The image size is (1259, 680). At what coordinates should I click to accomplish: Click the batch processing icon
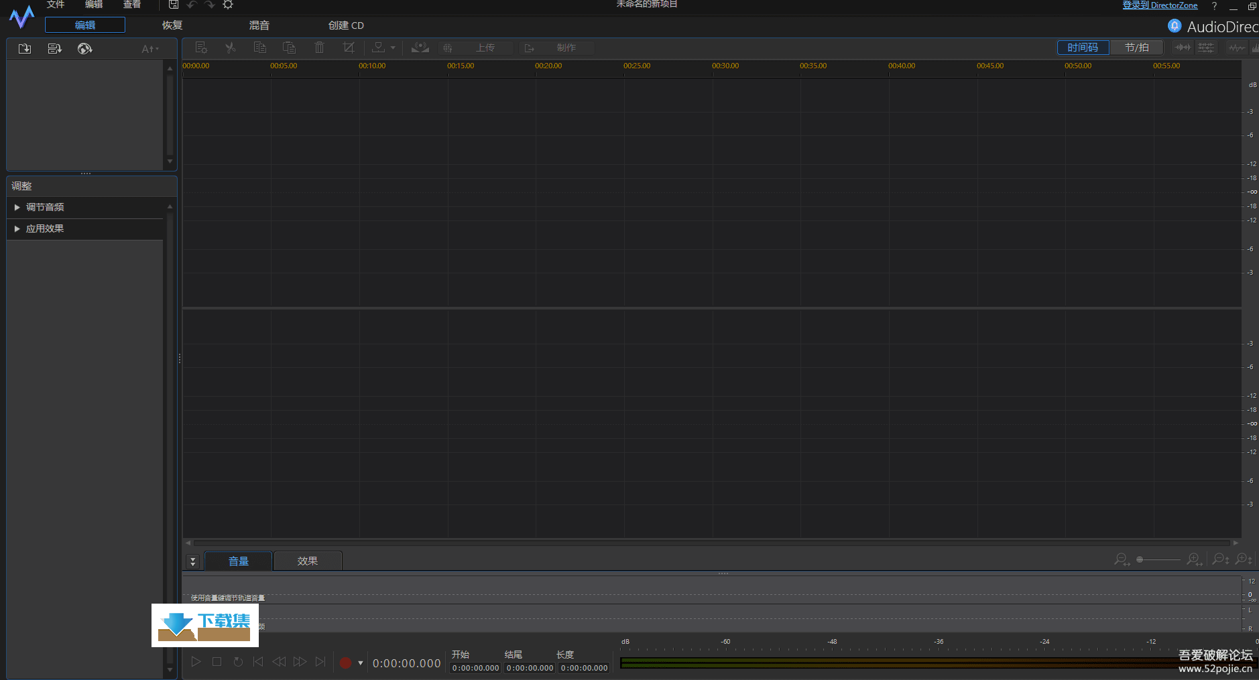[55, 48]
